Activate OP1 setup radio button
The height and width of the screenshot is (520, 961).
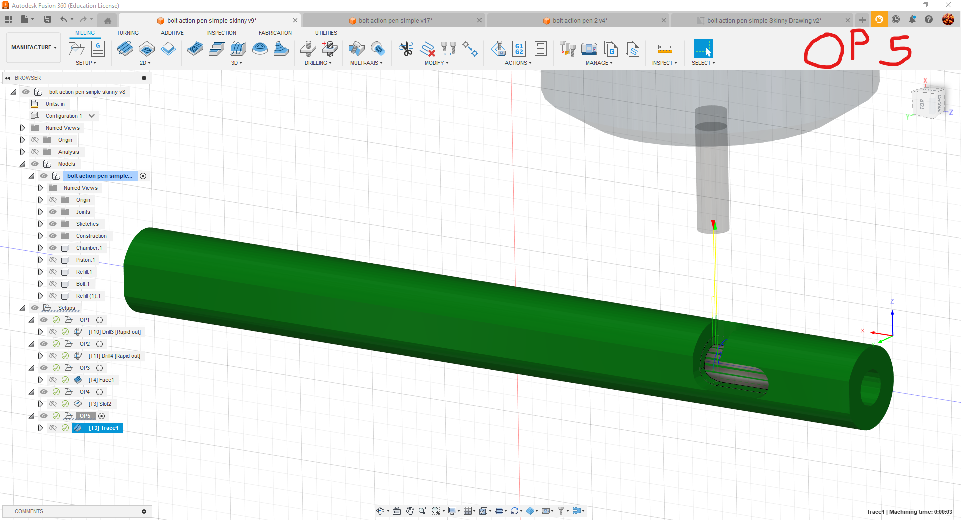click(100, 320)
